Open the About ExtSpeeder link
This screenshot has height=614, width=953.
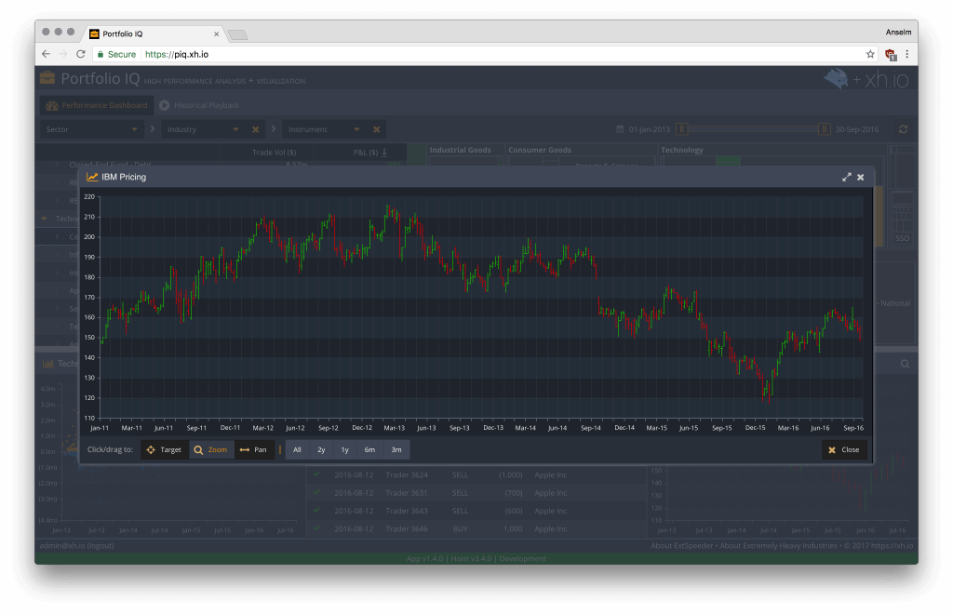pos(682,545)
